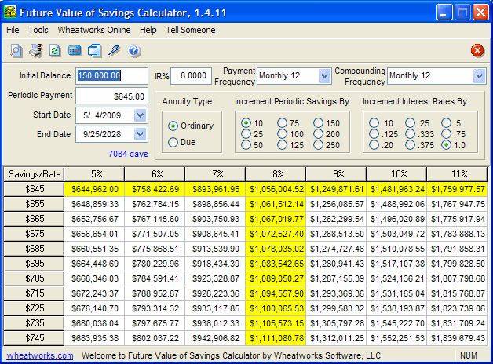Image resolution: width=493 pixels, height=364 pixels.
Task: Open the Wheatworks Online menu
Action: [x=94, y=30]
